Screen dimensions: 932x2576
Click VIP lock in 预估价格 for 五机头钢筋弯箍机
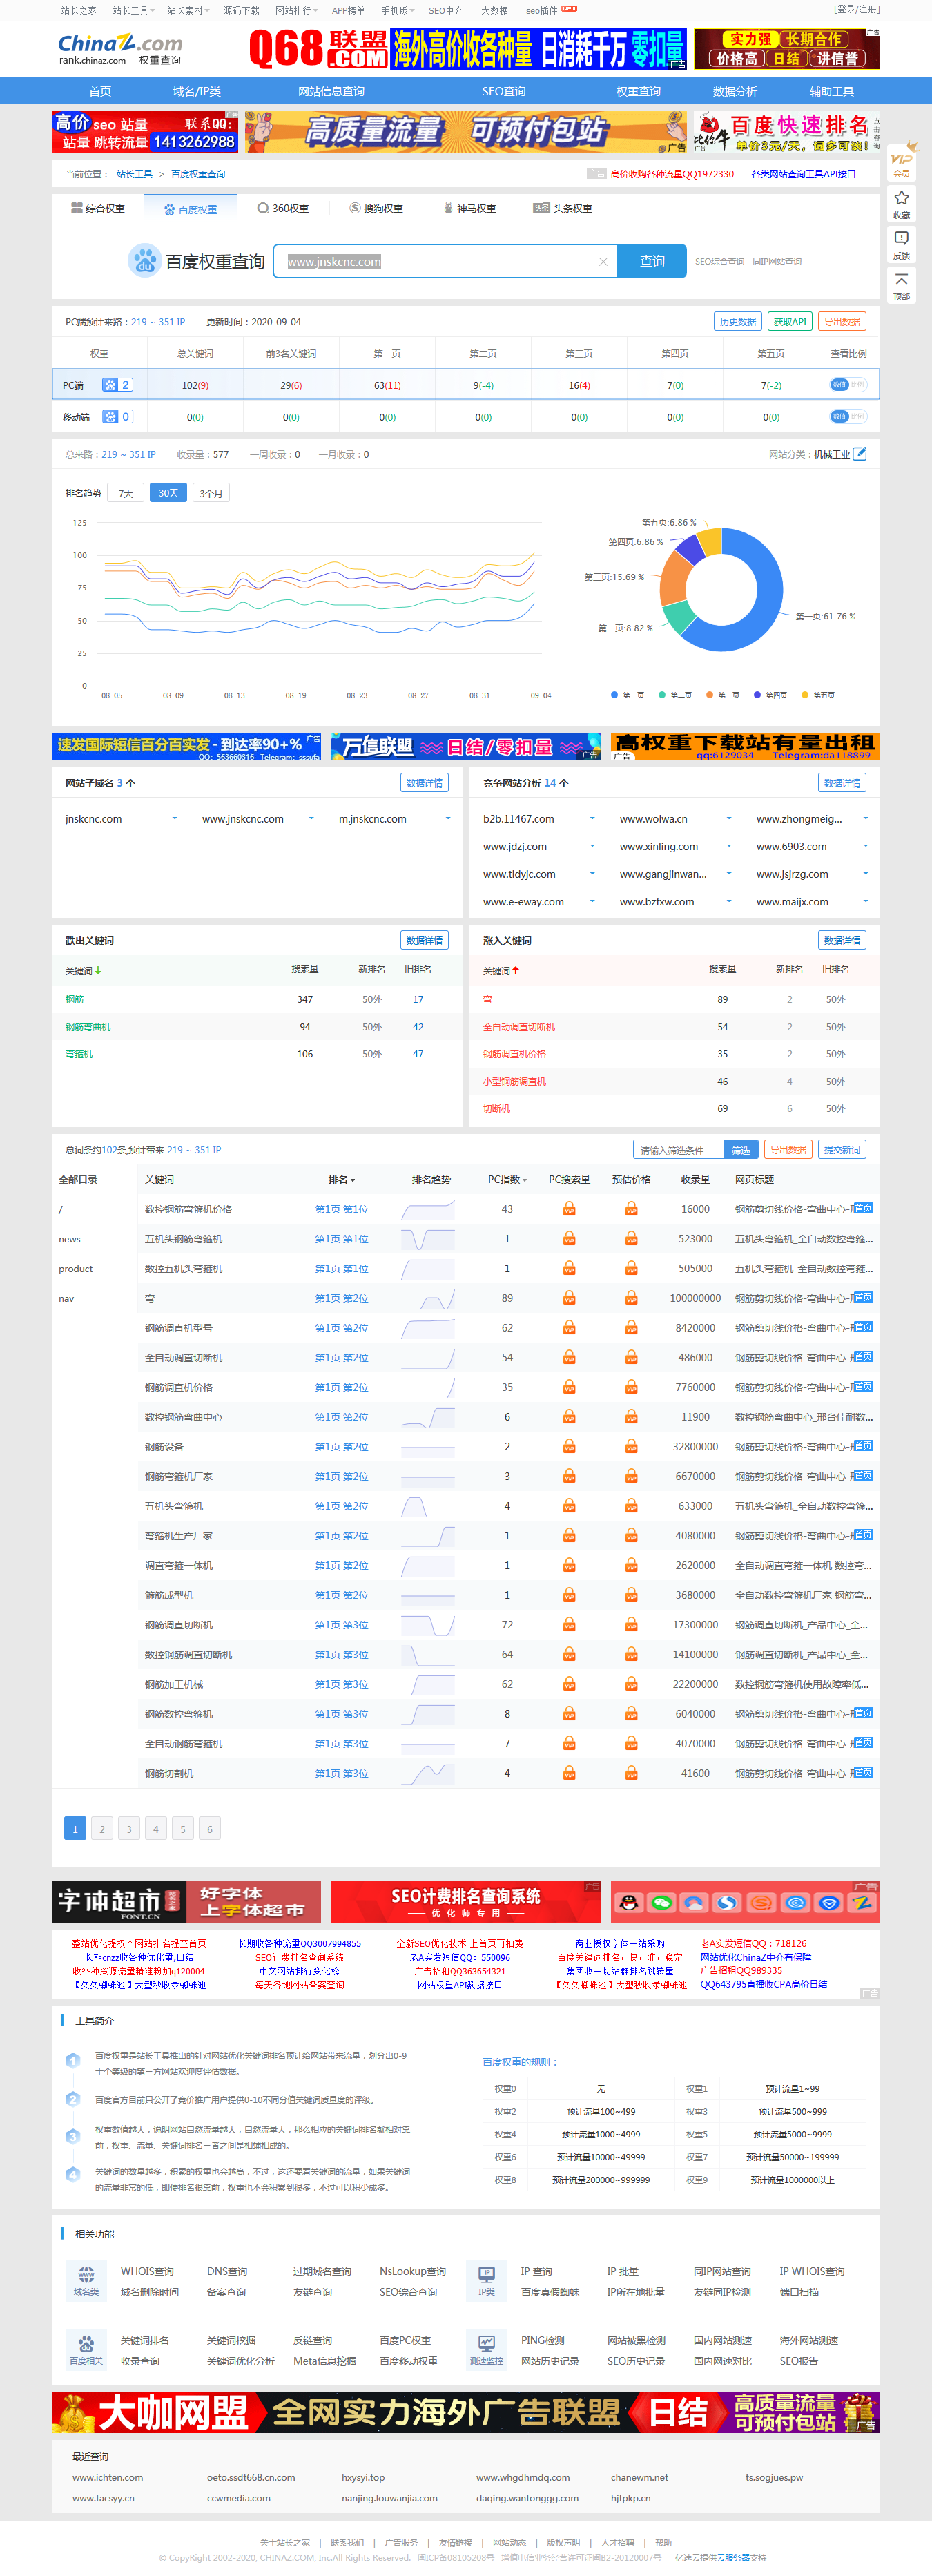tap(631, 1239)
